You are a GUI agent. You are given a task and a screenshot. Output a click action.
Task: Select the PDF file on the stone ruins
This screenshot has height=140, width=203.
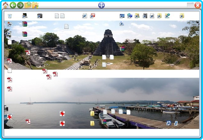(x=28, y=53)
